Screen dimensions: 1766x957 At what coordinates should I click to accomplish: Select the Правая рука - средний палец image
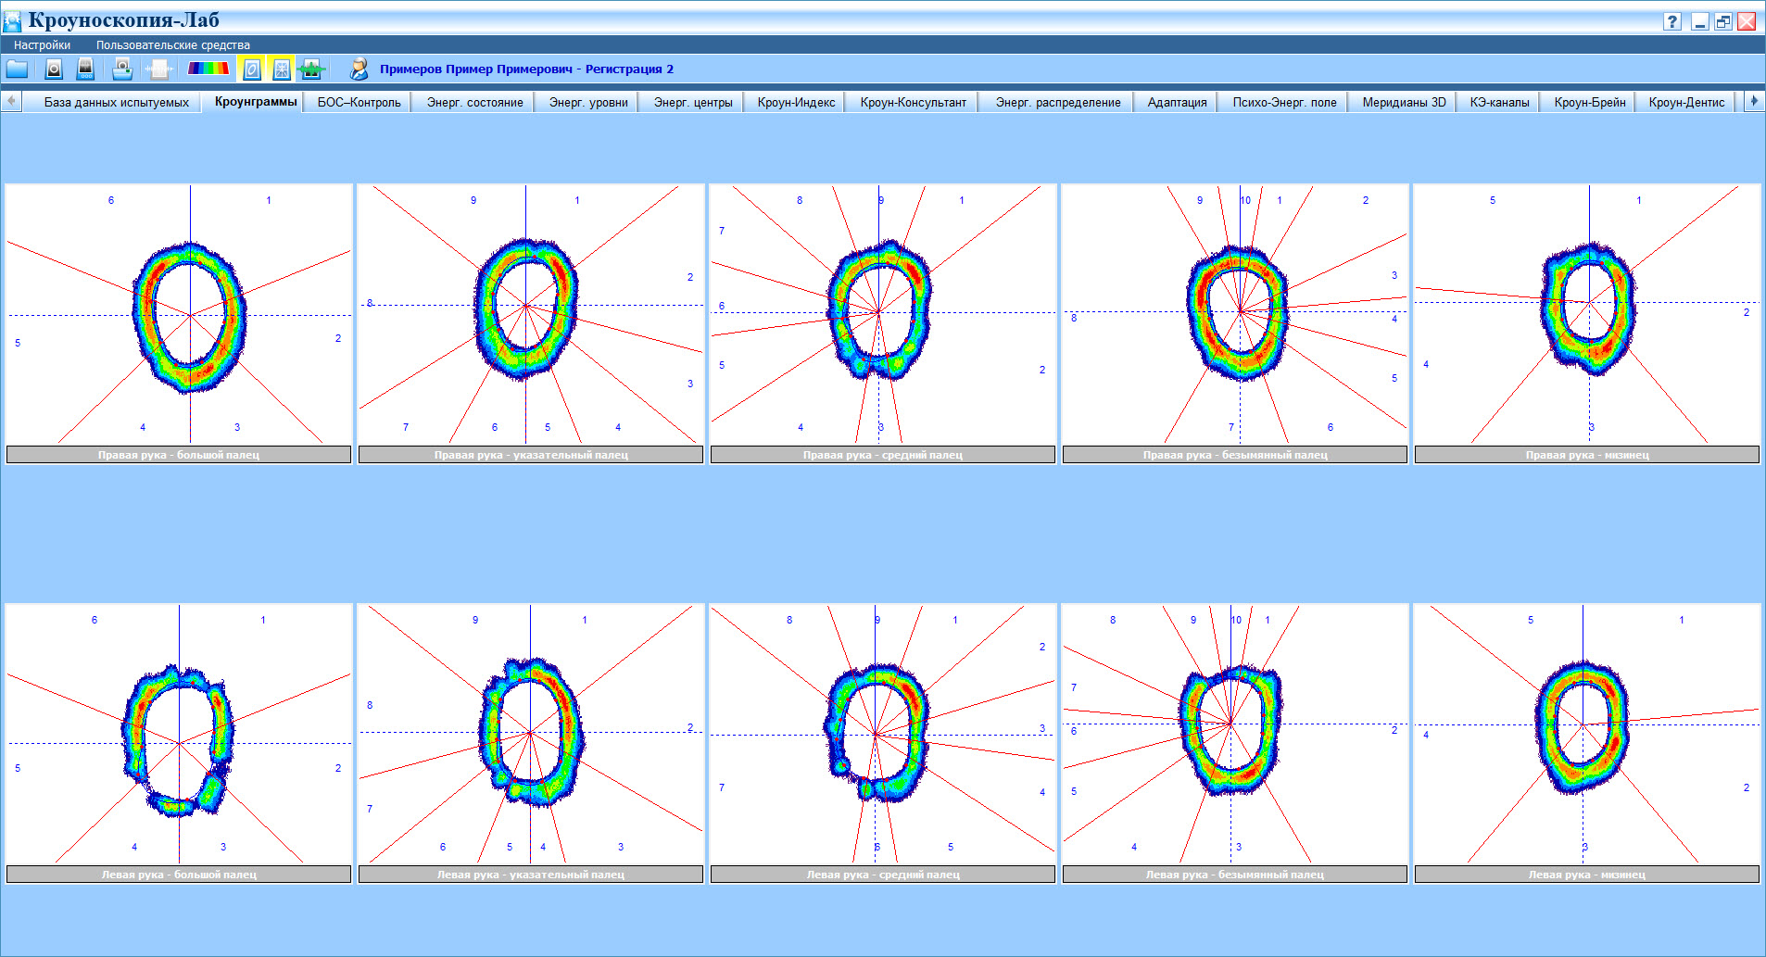pyautogui.click(x=883, y=323)
